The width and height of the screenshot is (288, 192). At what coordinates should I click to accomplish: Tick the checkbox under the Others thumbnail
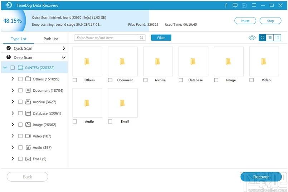tap(75, 80)
